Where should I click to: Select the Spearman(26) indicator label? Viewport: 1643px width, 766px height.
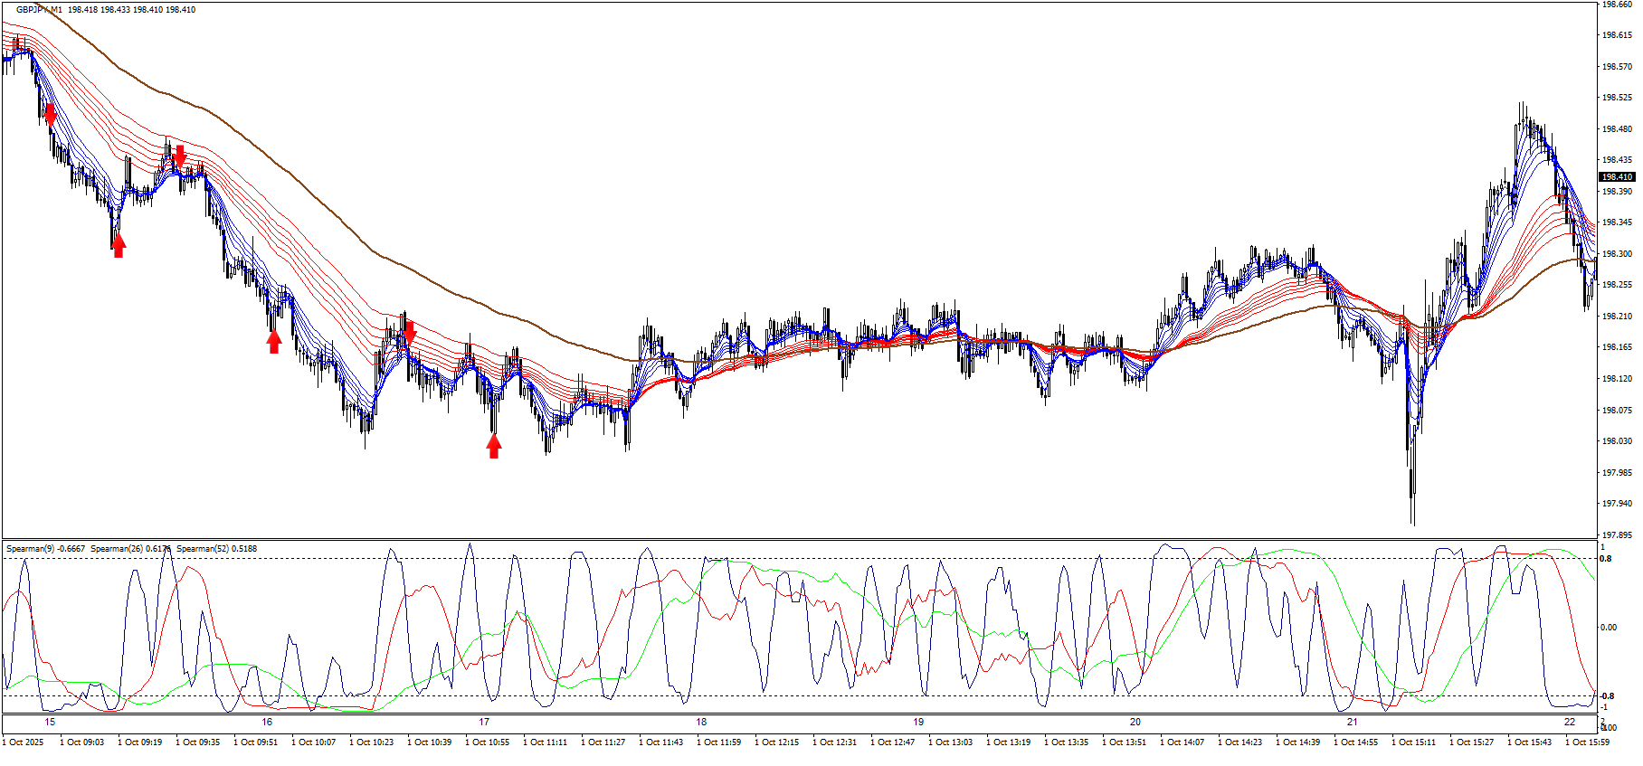[x=130, y=549]
